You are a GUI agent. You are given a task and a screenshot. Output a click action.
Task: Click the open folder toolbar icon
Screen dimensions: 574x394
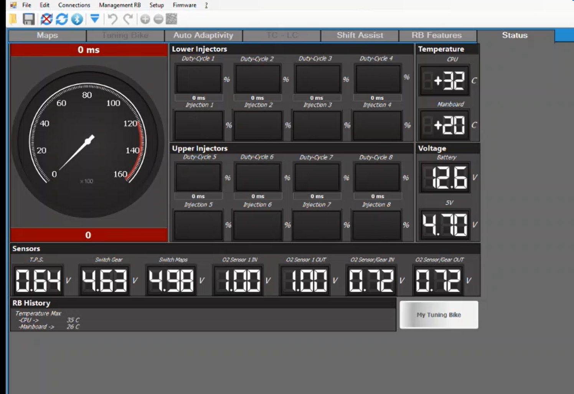pos(13,19)
